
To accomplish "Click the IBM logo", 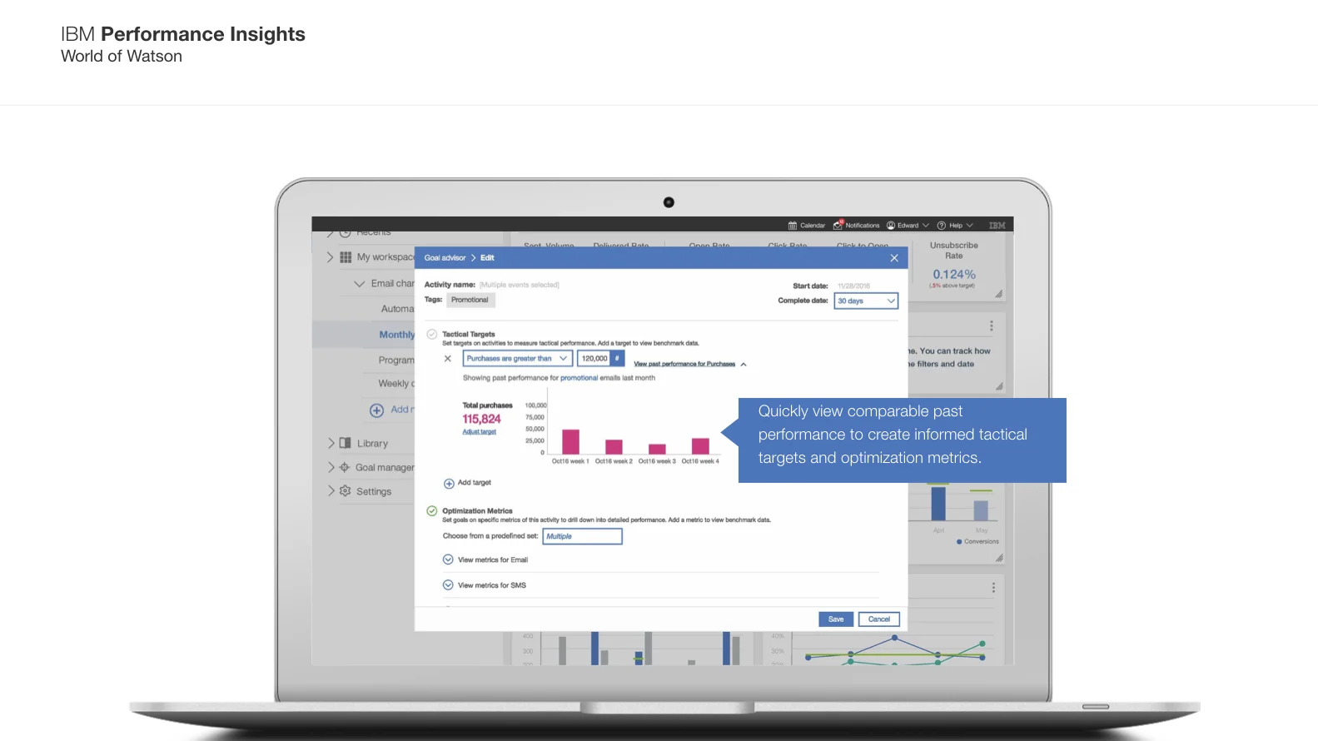I will (x=997, y=226).
